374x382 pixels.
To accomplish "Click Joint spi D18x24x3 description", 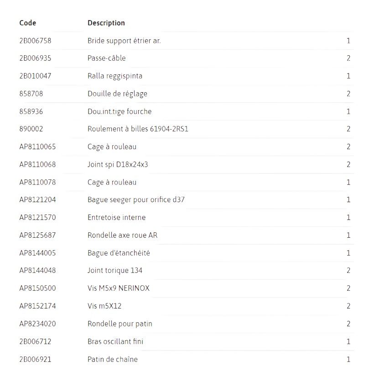I will [x=118, y=165].
